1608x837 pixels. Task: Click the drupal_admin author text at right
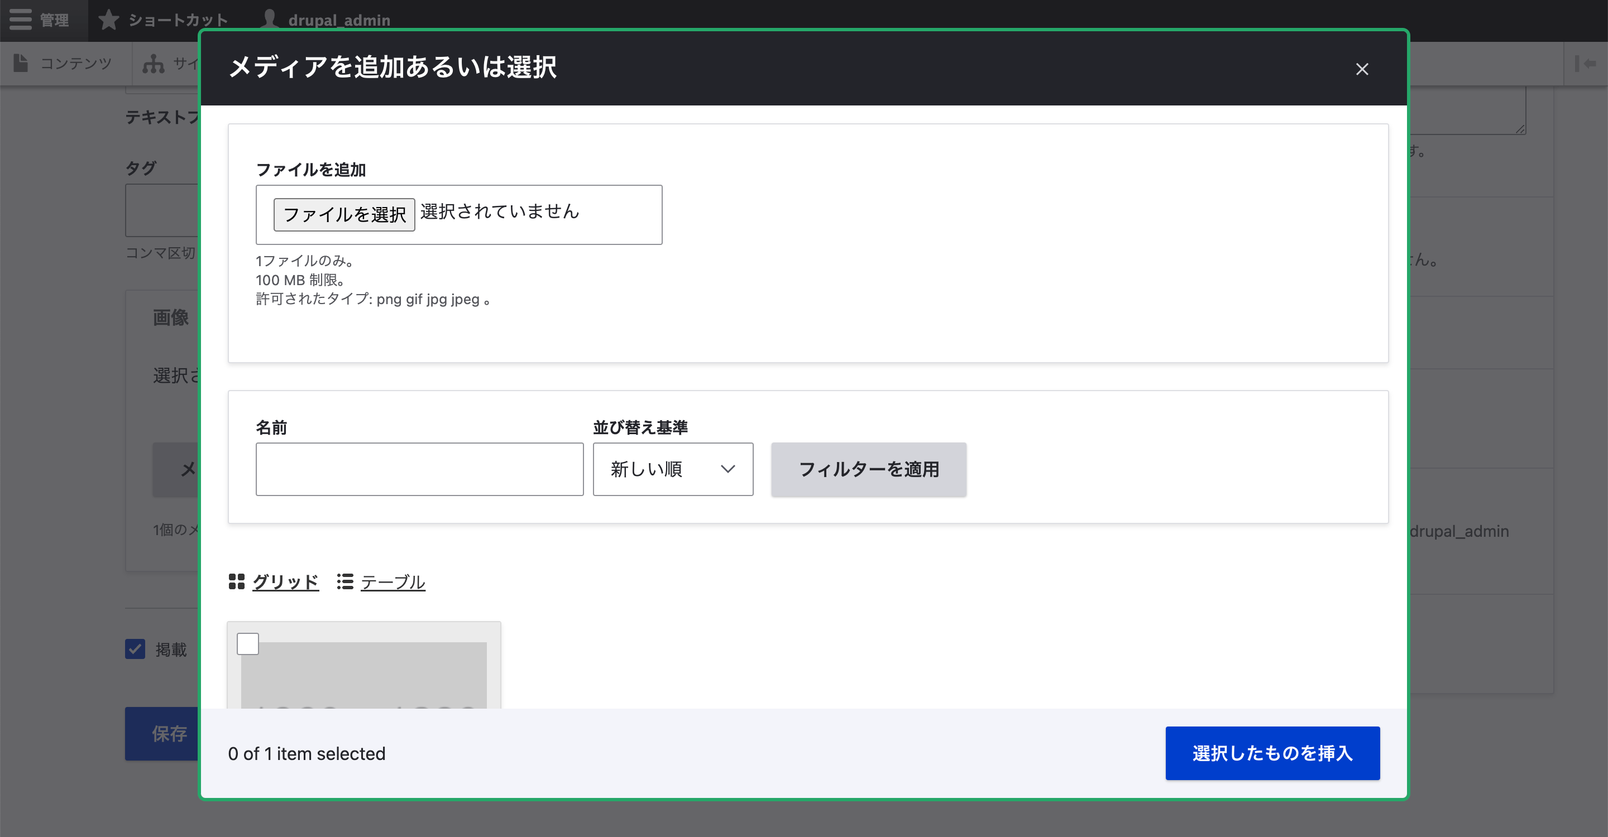1459,531
